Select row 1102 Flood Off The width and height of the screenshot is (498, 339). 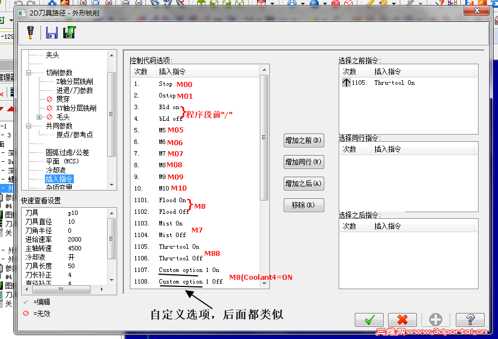195,212
